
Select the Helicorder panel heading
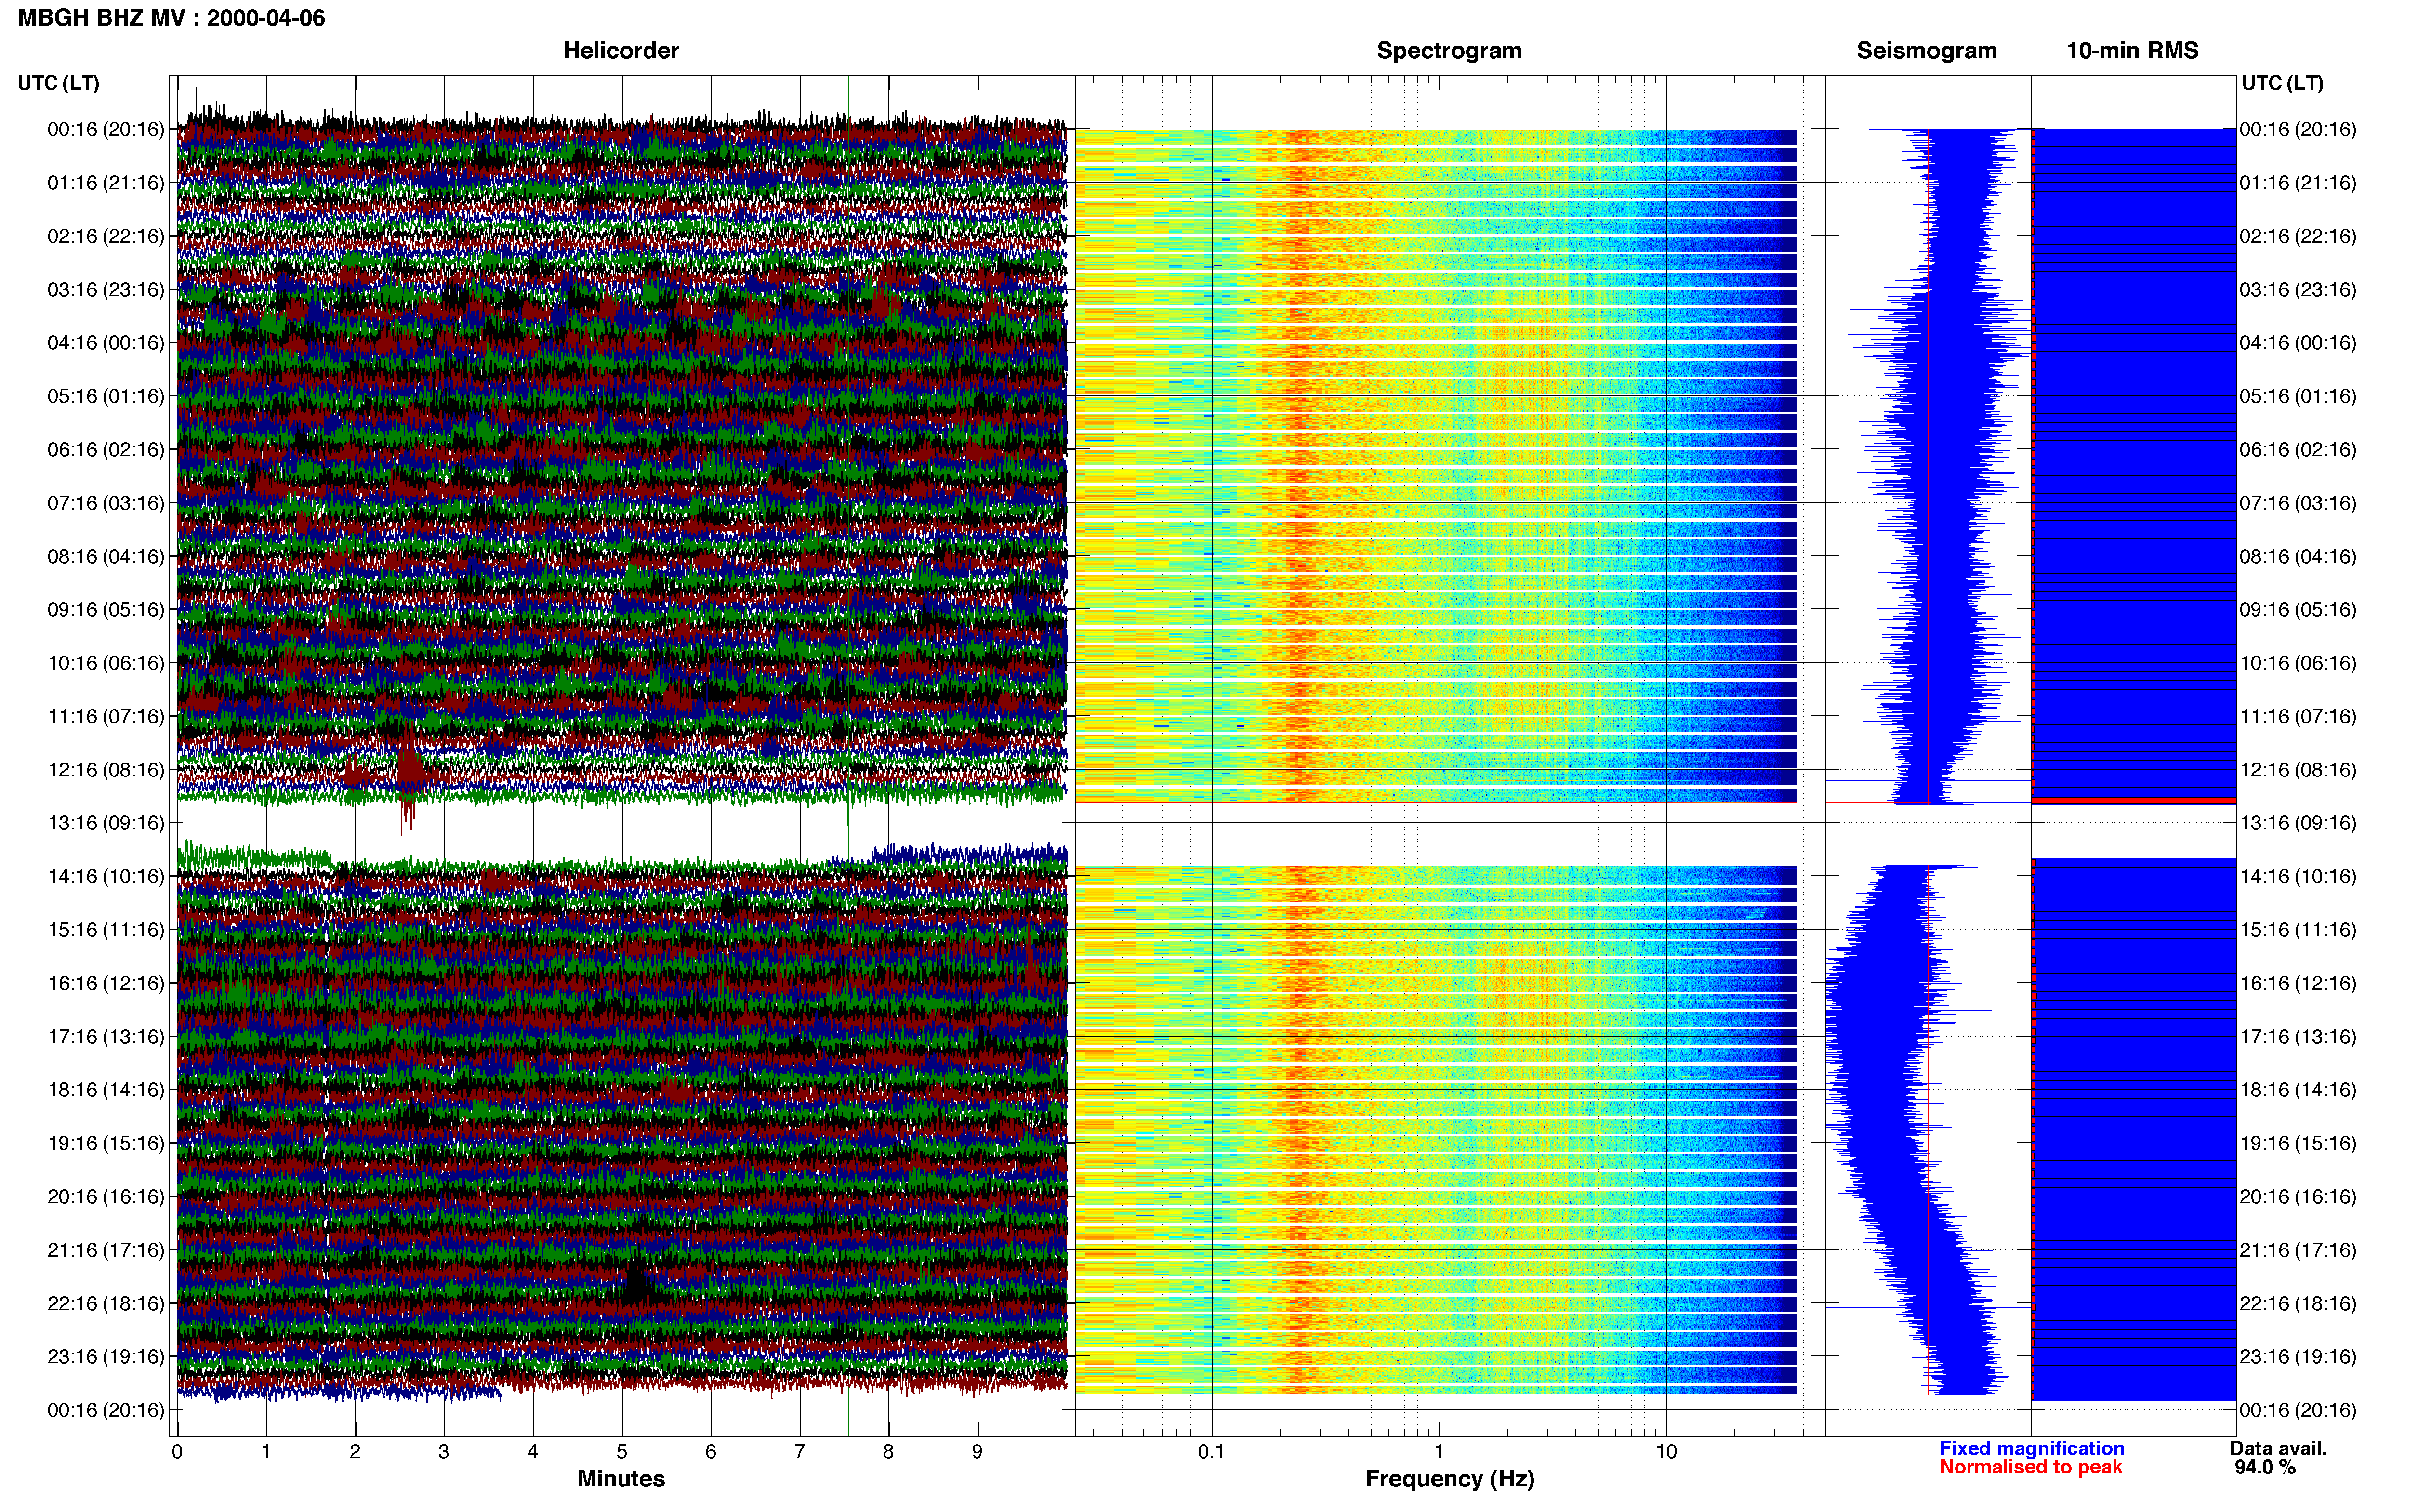pyautogui.click(x=621, y=51)
